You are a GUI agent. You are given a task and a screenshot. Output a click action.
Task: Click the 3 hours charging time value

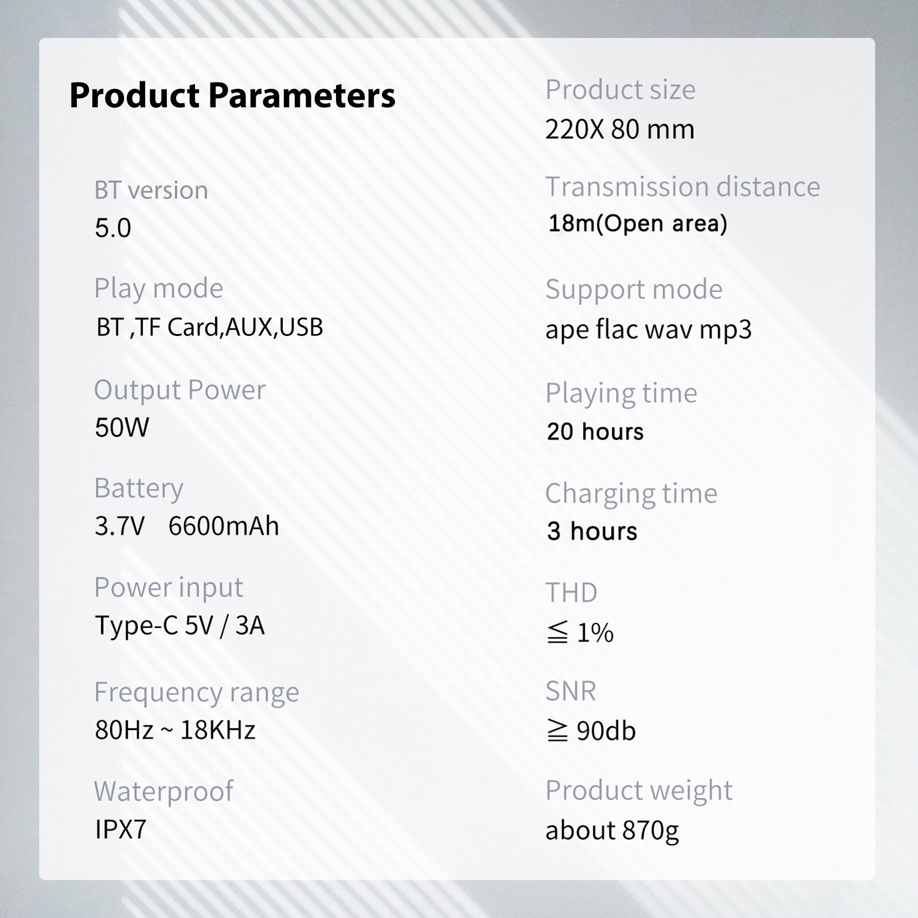(592, 532)
